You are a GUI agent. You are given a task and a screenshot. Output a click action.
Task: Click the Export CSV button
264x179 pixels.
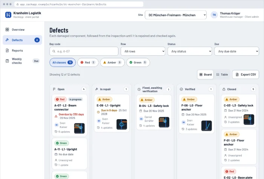tap(246, 74)
